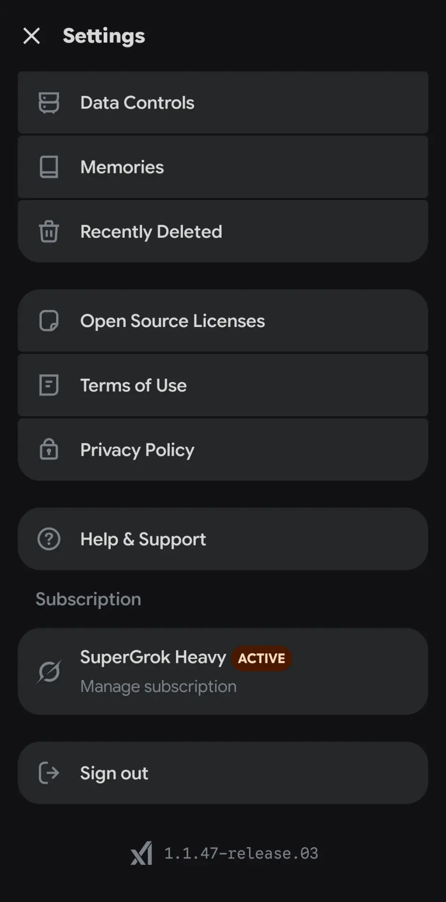This screenshot has width=446, height=902.
Task: Tap the xAI logo beside version number
Action: coord(142,853)
